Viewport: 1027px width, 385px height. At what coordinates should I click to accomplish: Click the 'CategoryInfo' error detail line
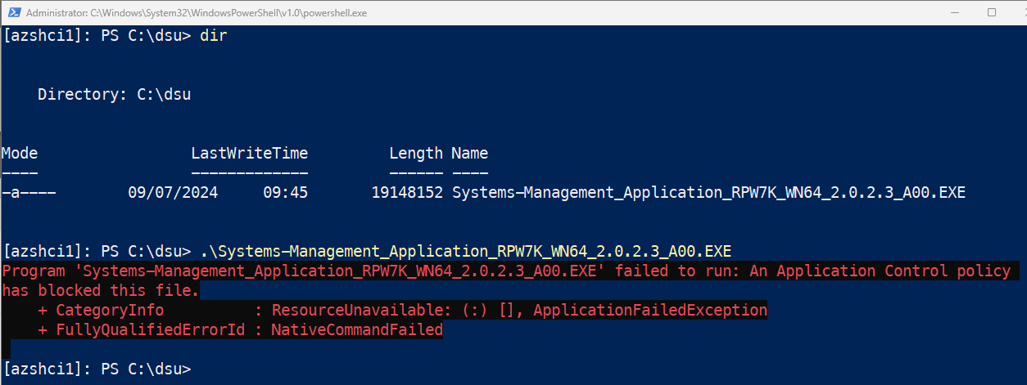(x=110, y=310)
